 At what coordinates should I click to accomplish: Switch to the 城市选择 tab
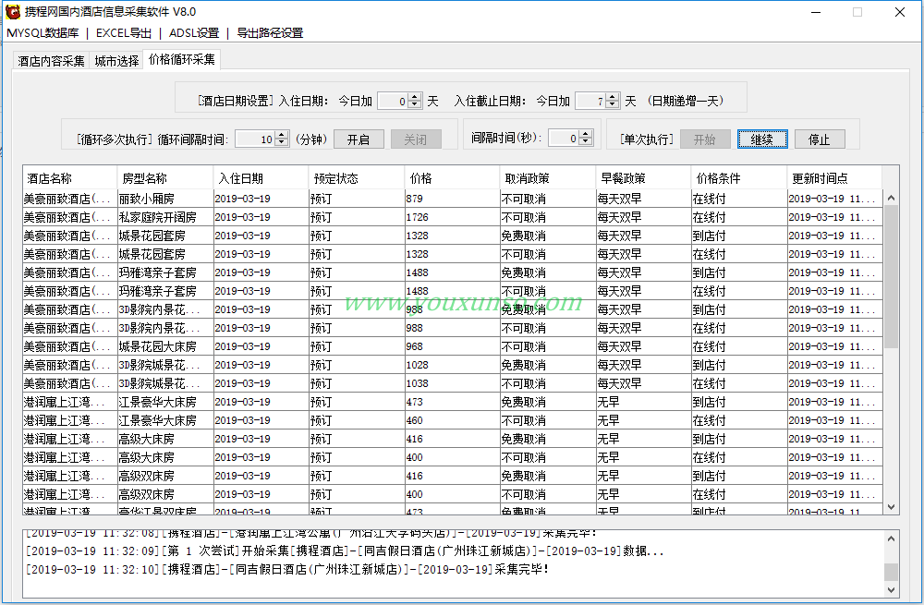[x=116, y=61]
